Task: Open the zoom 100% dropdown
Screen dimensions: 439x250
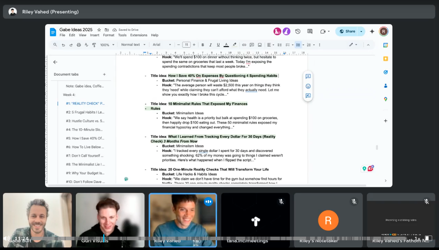Action: coord(107,45)
